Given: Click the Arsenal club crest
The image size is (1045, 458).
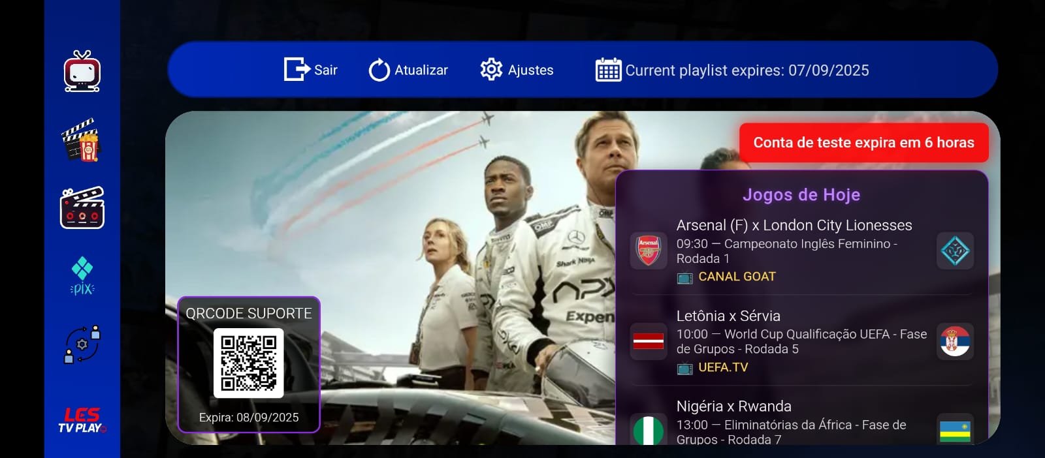Looking at the screenshot, I should coord(648,251).
